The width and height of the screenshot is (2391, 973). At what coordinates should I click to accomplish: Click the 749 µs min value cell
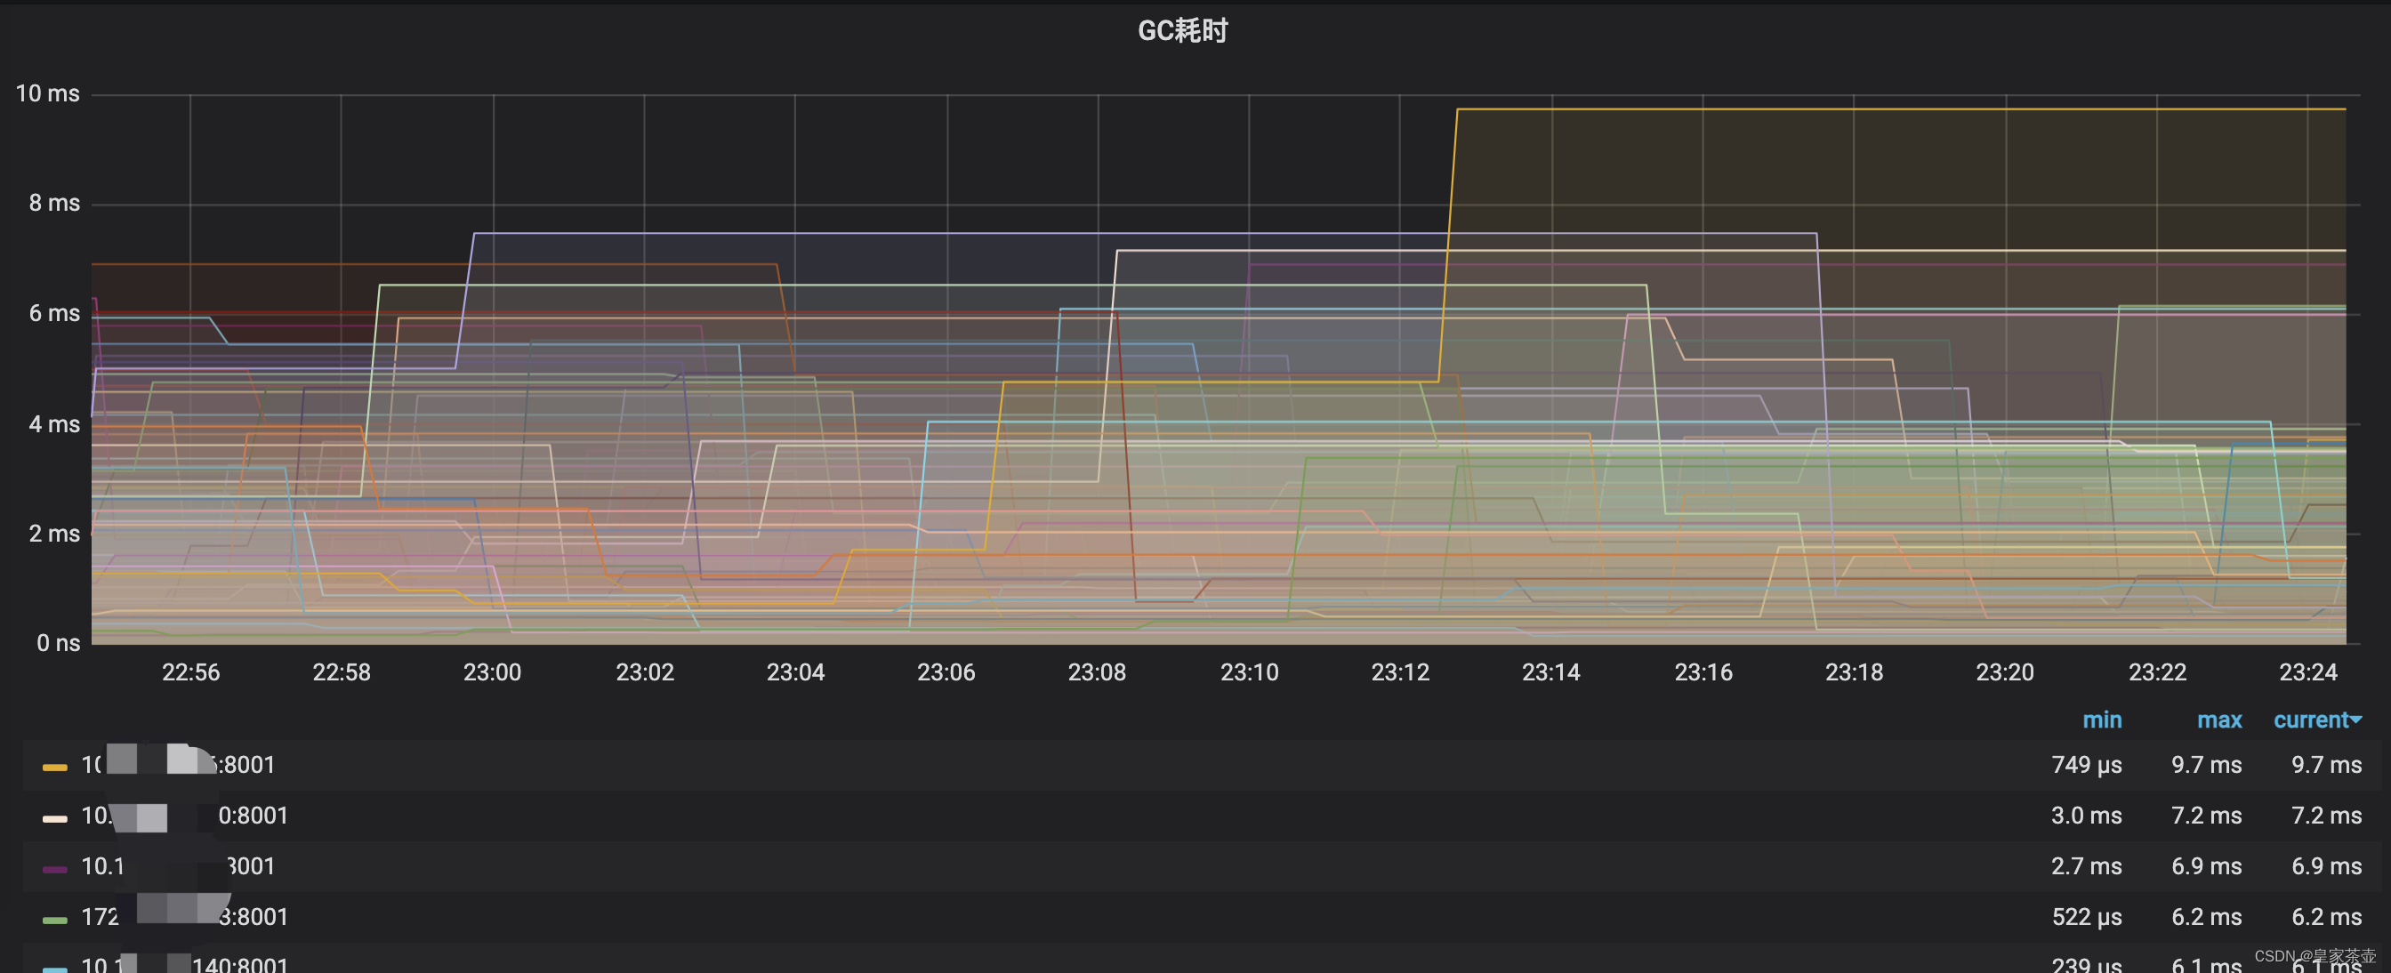click(x=2086, y=764)
